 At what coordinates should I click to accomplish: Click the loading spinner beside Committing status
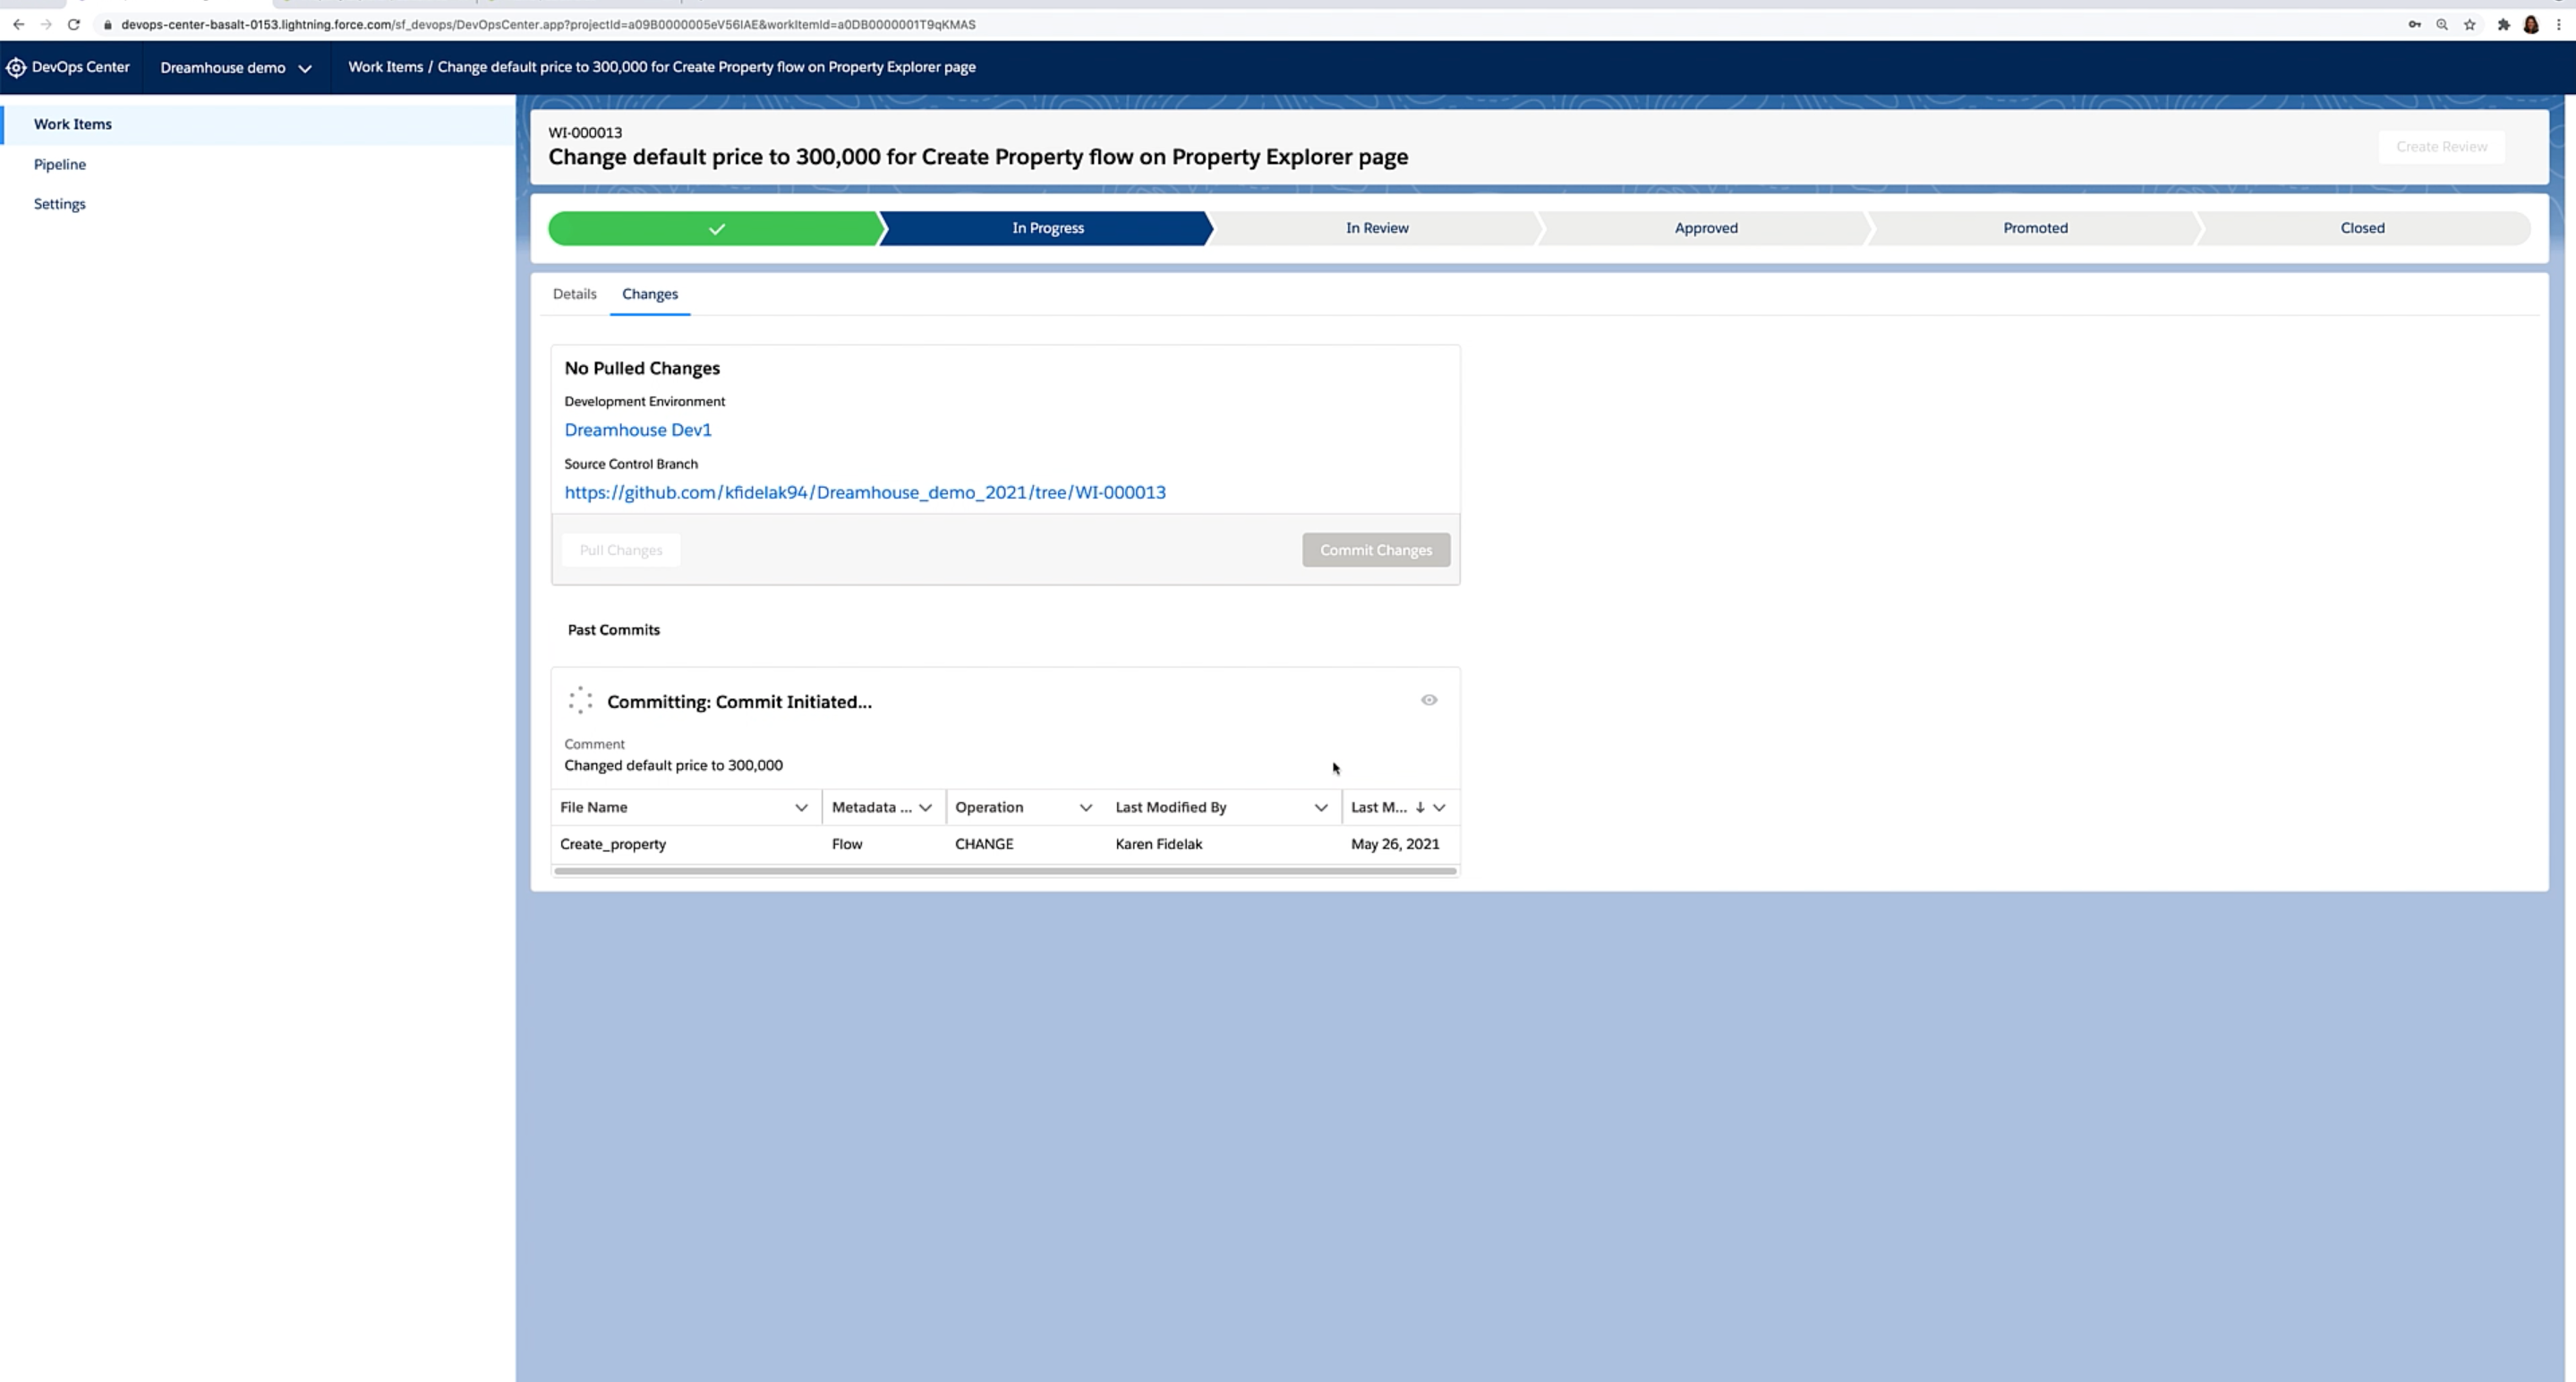pos(580,700)
